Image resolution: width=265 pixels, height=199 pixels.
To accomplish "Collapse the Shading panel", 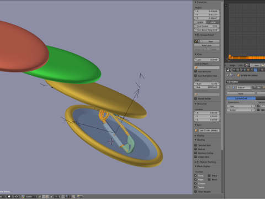I will (195, 140).
